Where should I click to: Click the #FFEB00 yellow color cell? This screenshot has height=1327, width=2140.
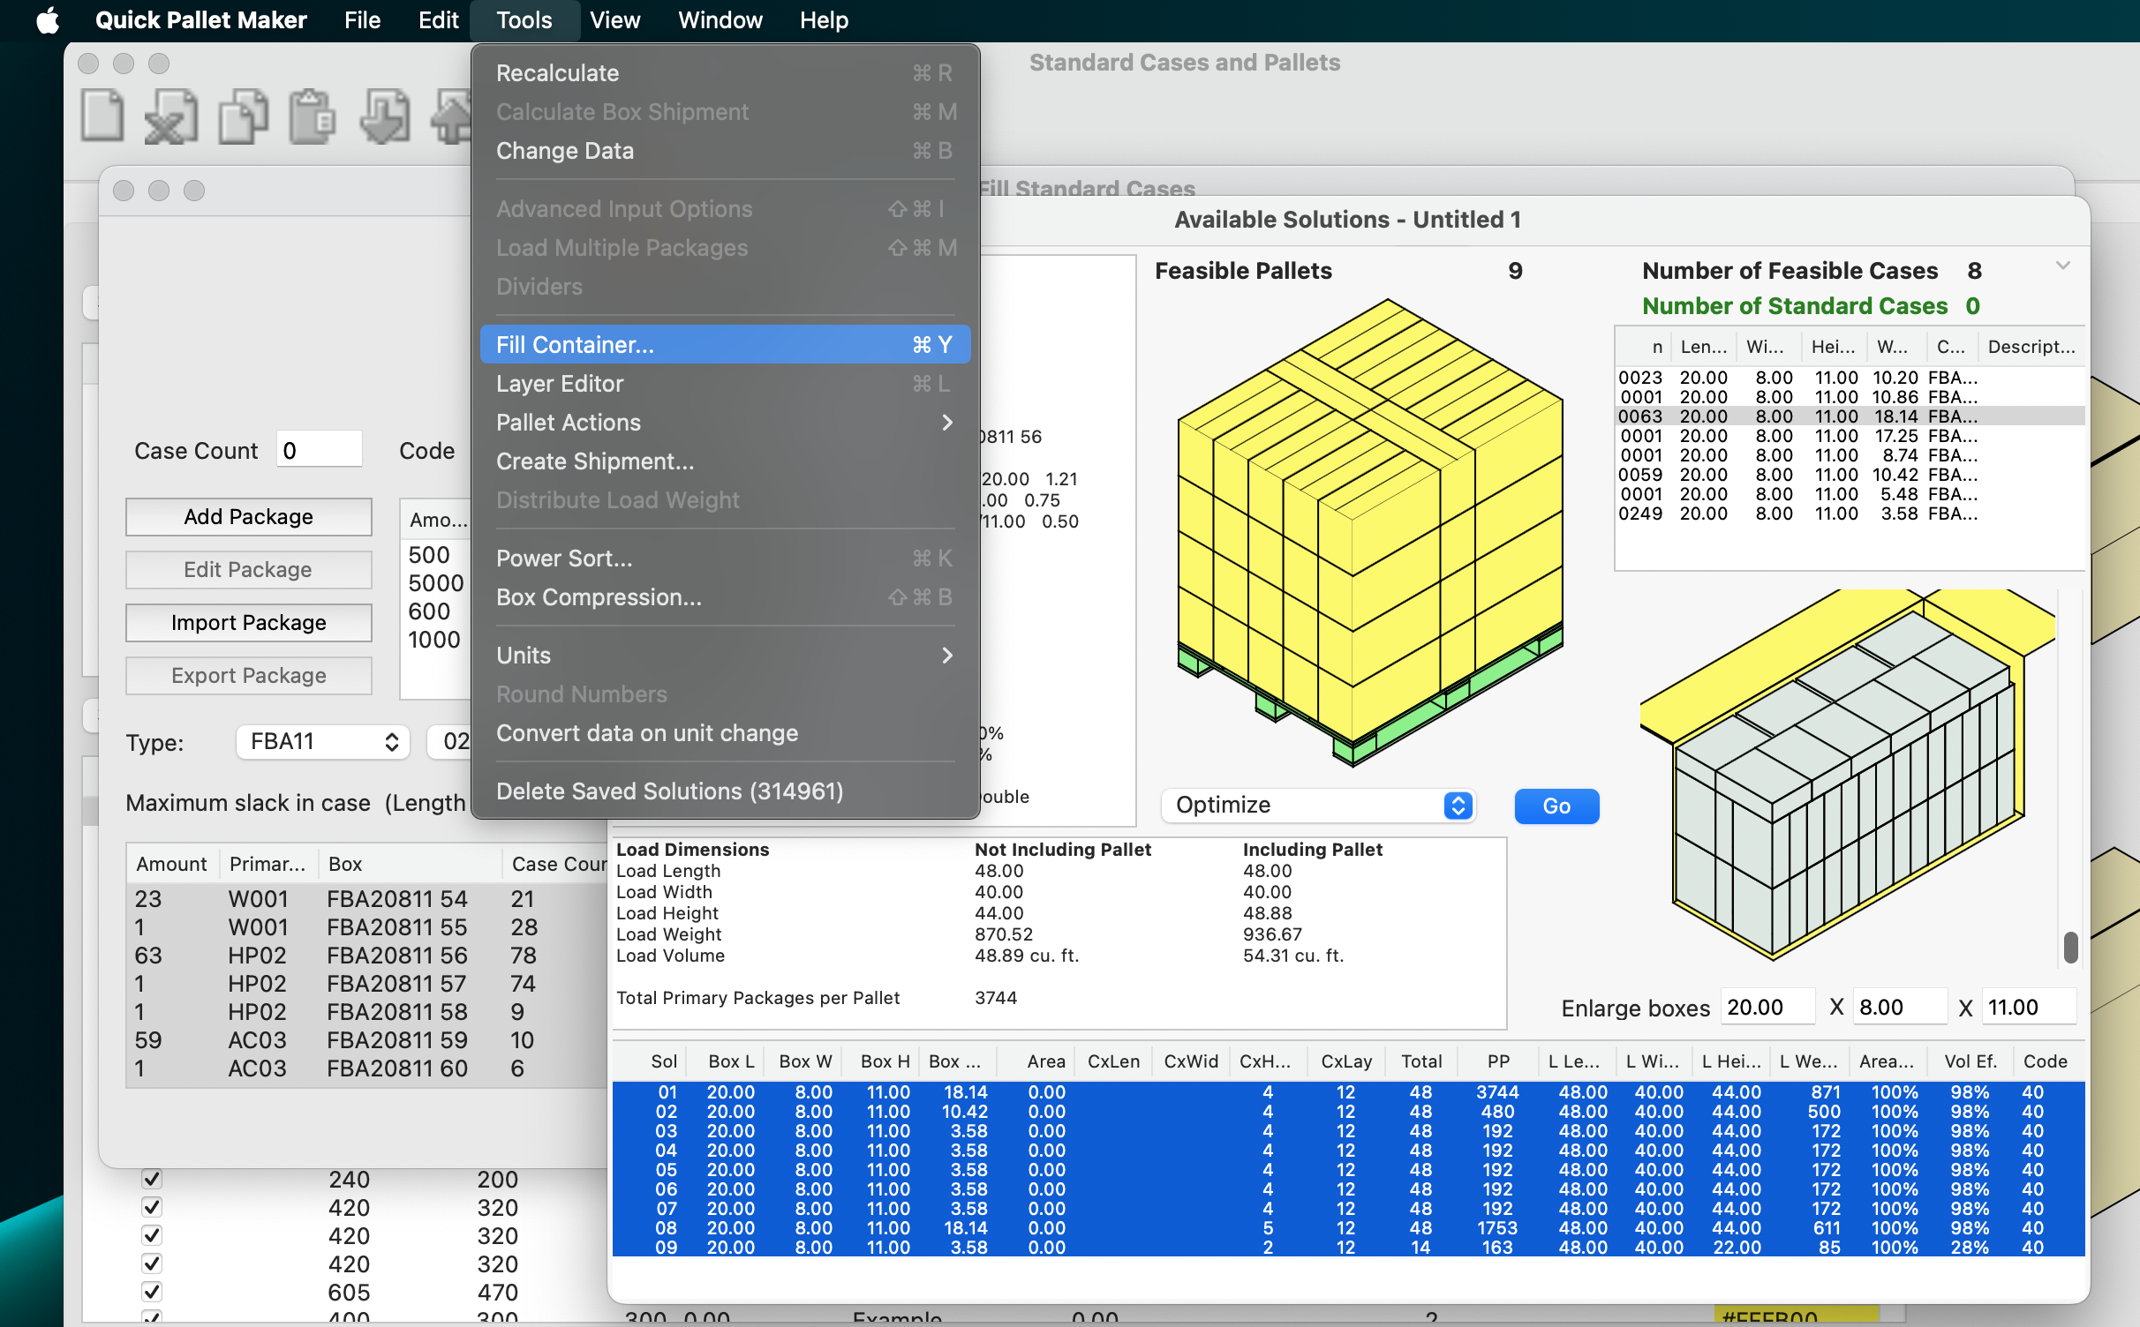(1796, 1316)
